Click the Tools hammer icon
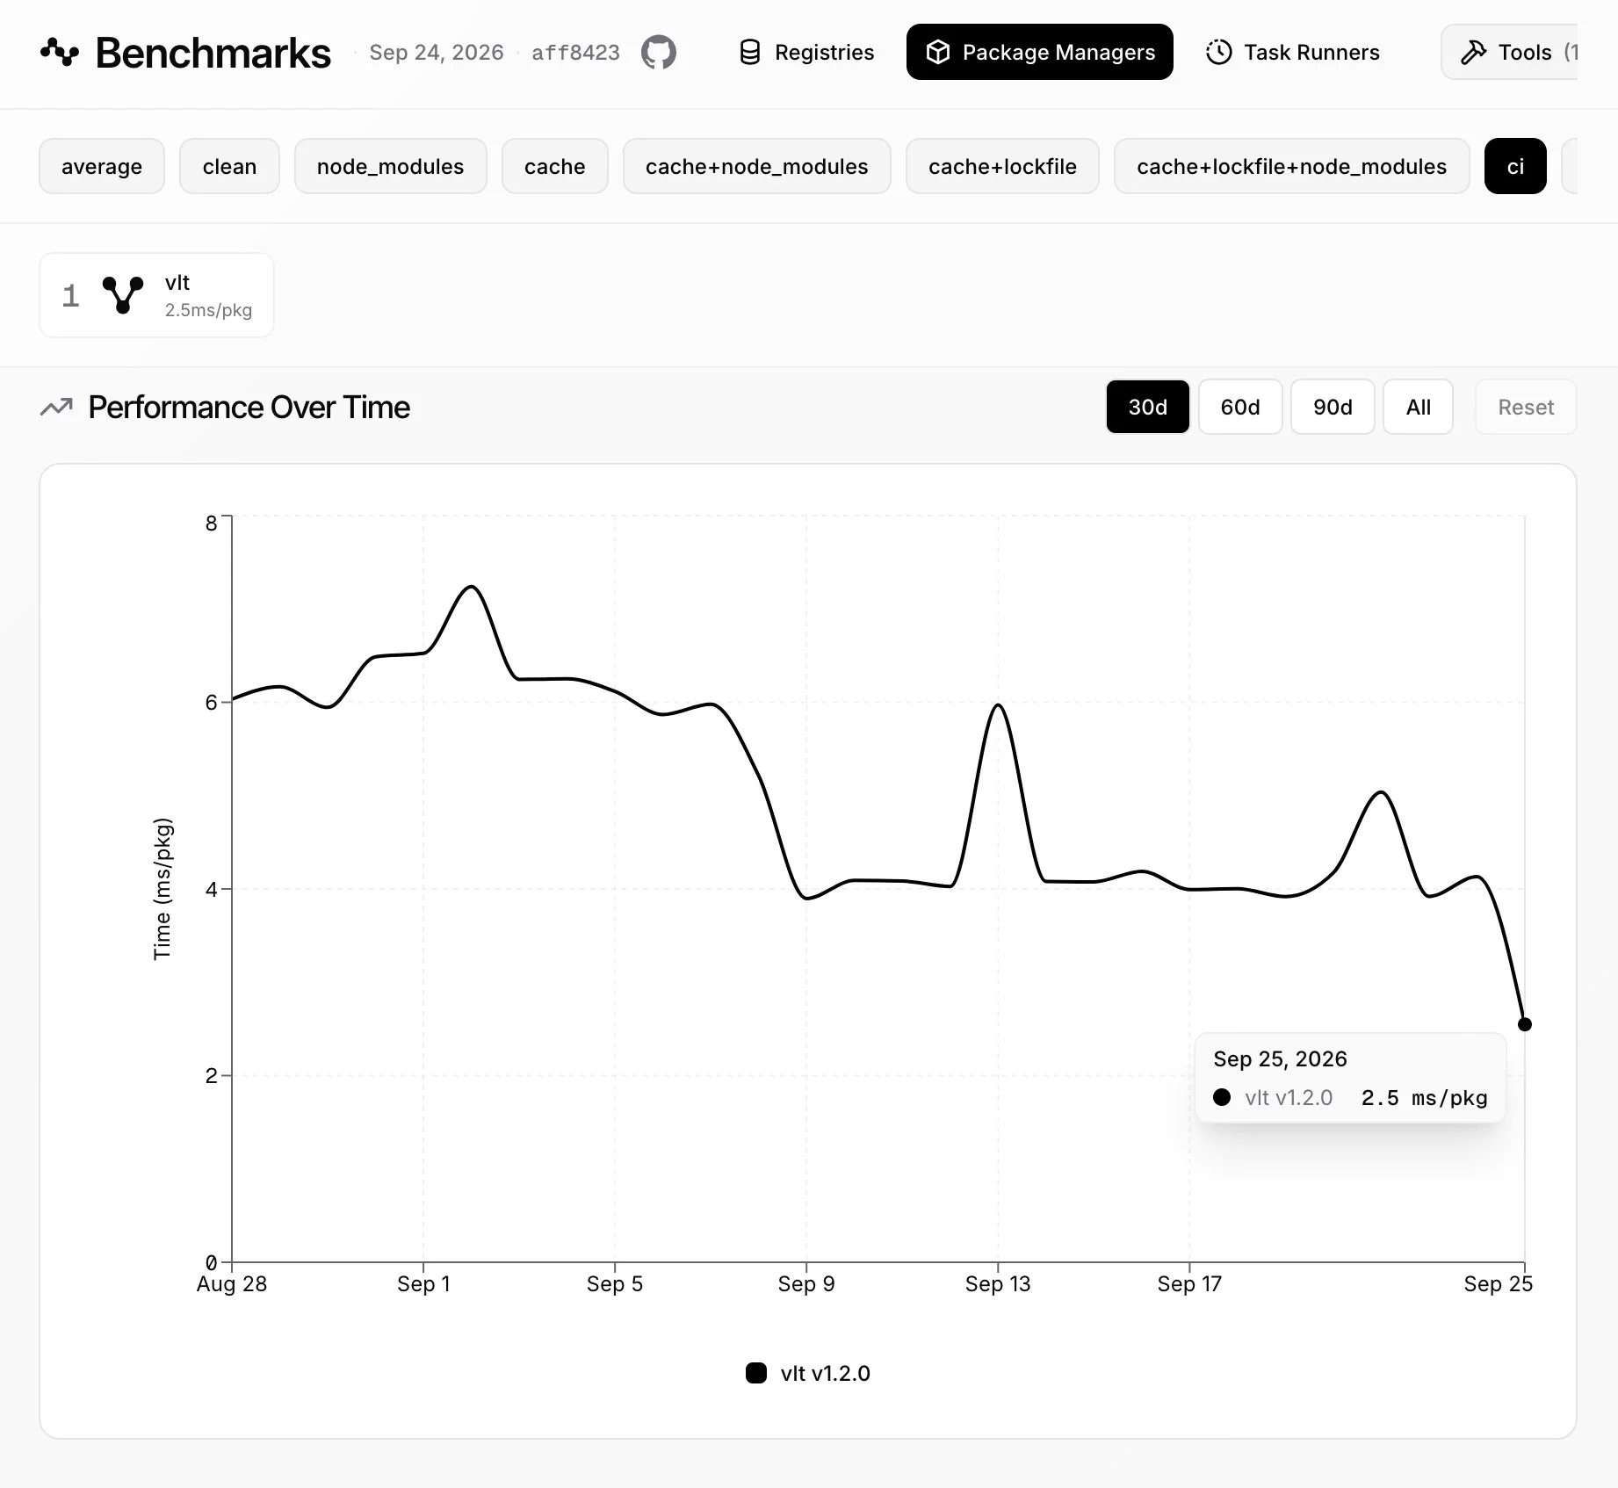This screenshot has width=1618, height=1488. pos(1473,53)
